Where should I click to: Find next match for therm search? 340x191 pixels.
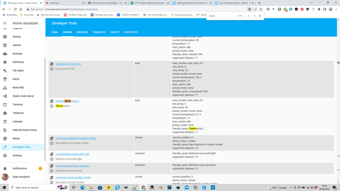click(x=254, y=16)
